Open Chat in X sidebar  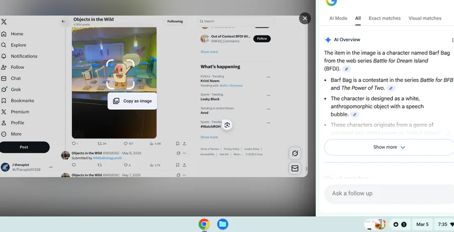click(11, 79)
